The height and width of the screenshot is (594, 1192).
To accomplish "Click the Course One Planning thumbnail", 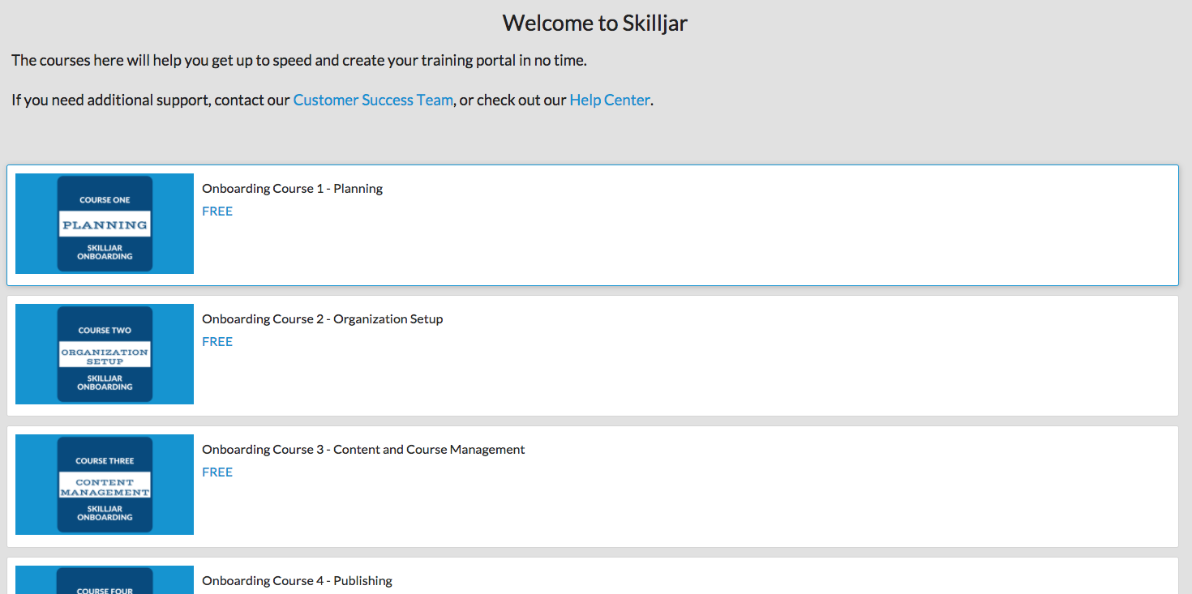I will pos(105,224).
